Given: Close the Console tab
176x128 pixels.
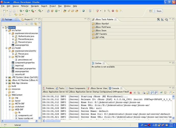Looking at the screenshot, I should pos(121,88).
